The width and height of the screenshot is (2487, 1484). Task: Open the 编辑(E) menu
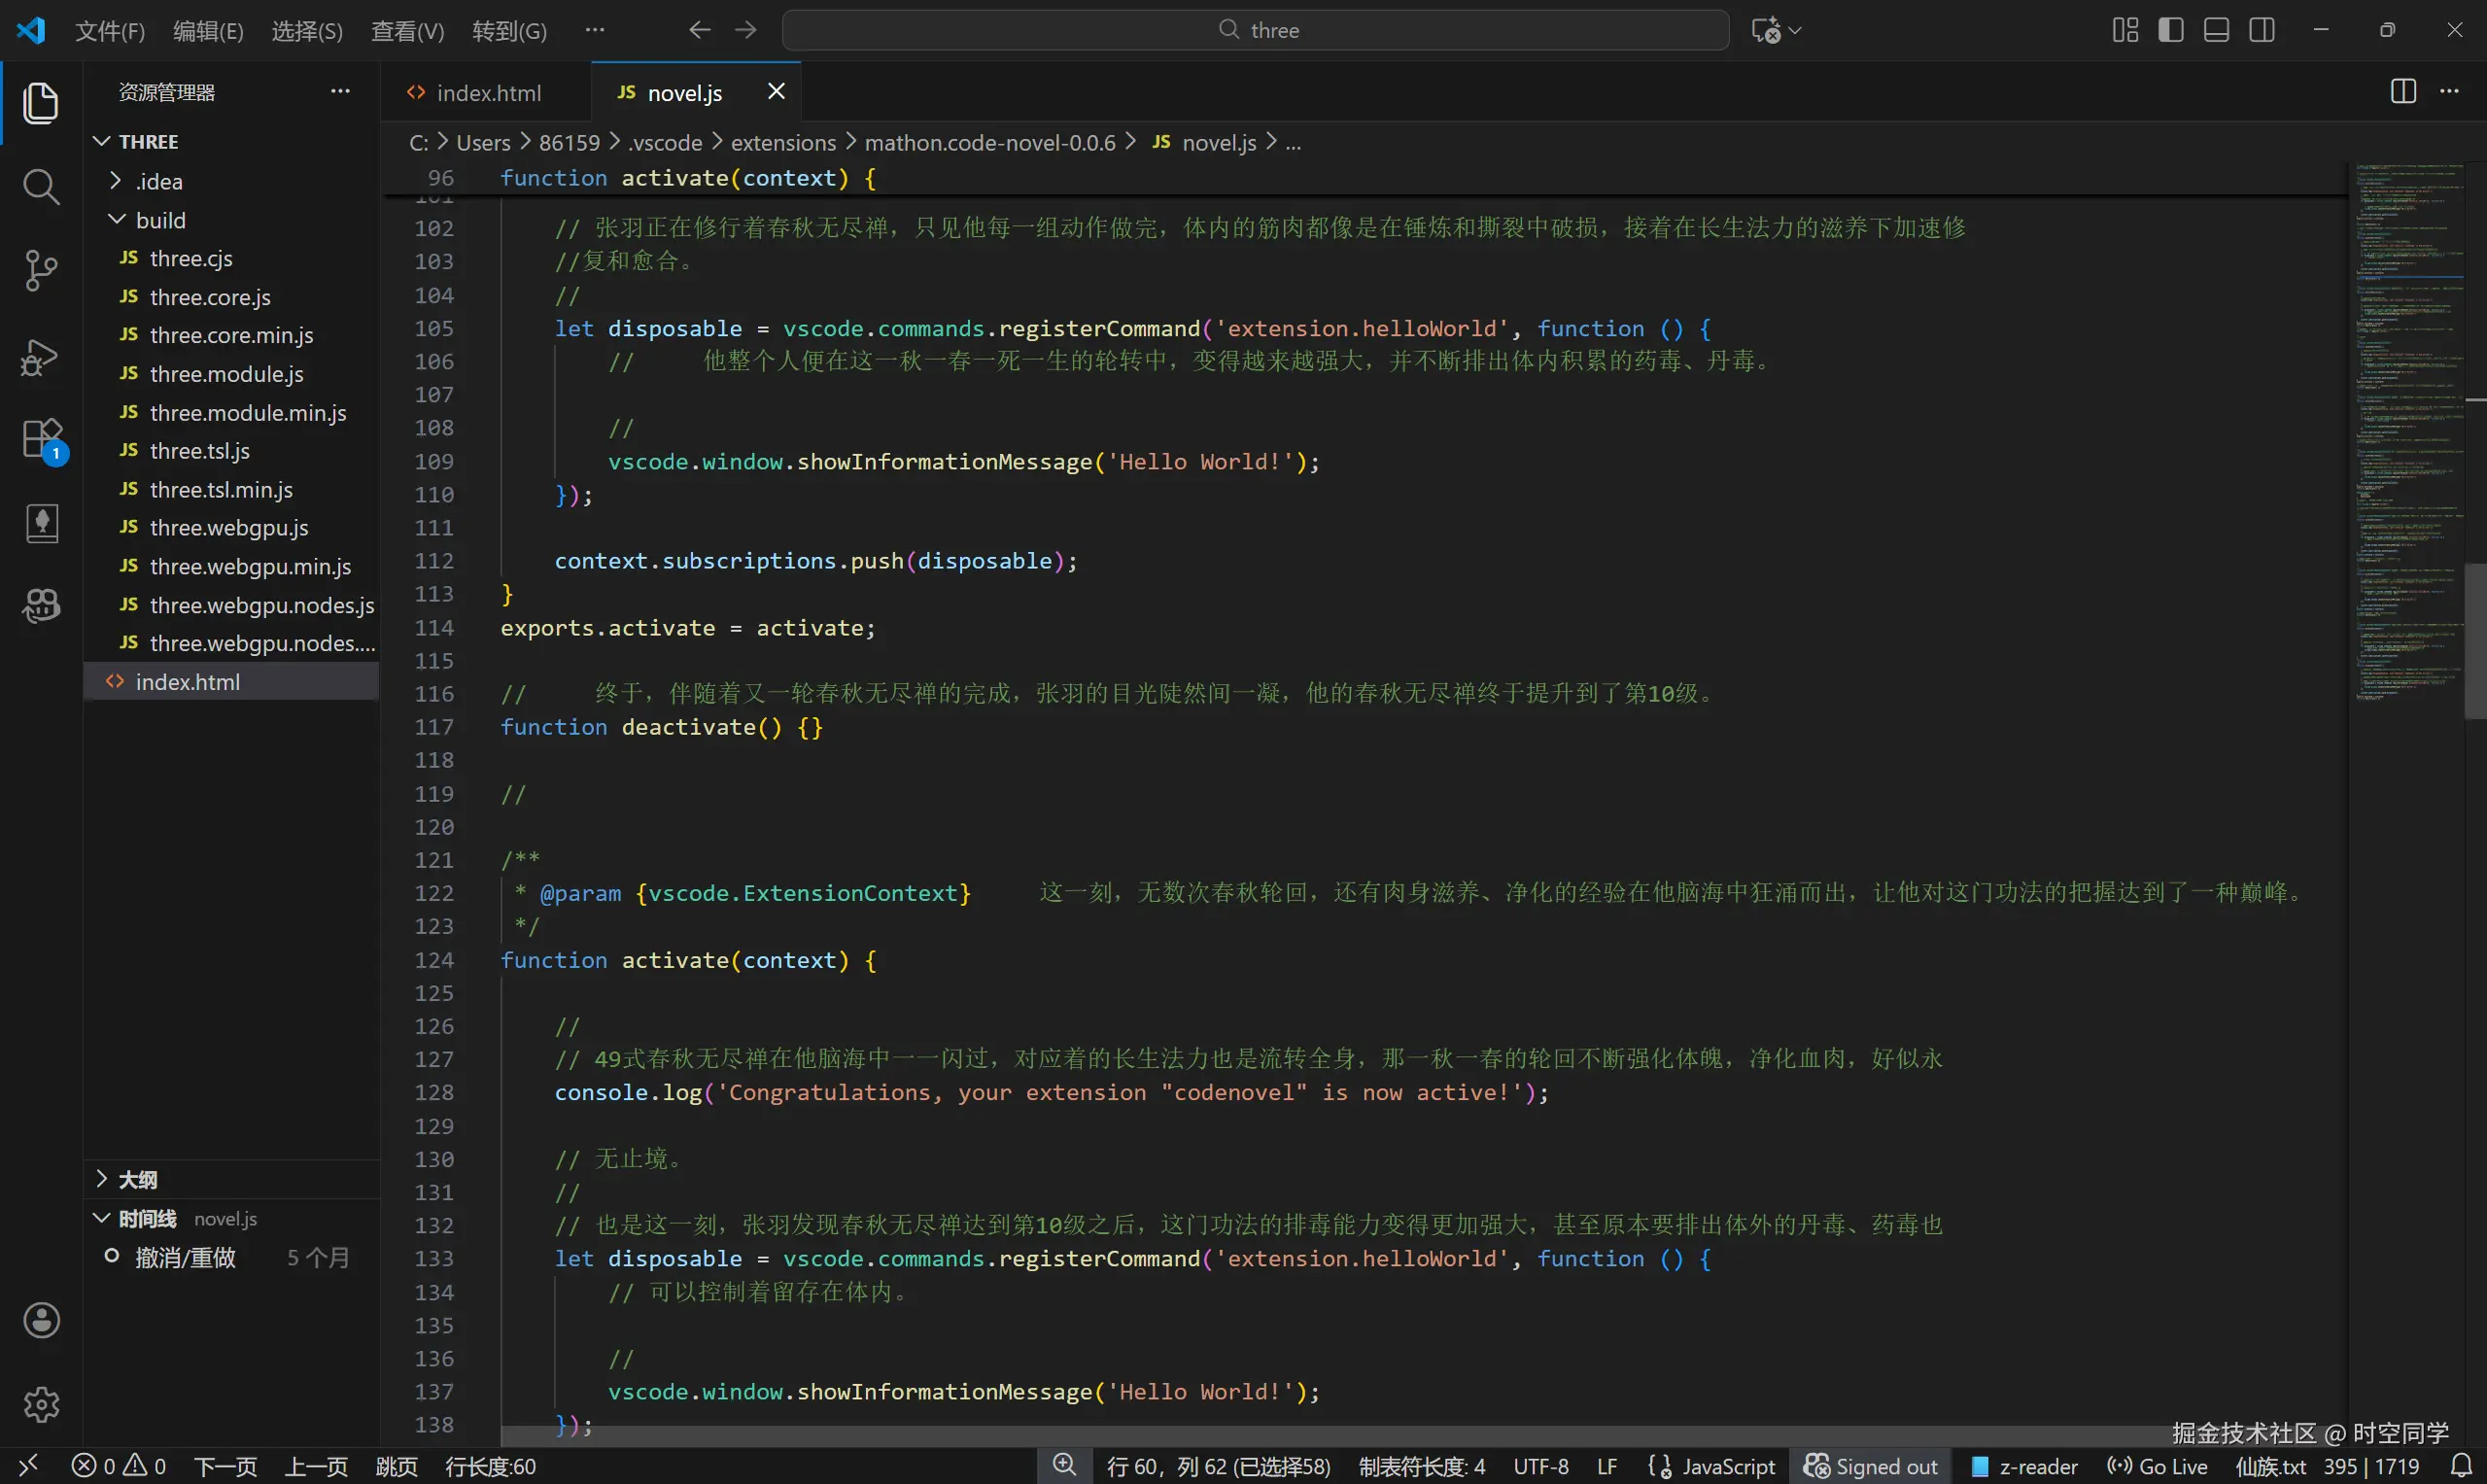pyautogui.click(x=207, y=31)
